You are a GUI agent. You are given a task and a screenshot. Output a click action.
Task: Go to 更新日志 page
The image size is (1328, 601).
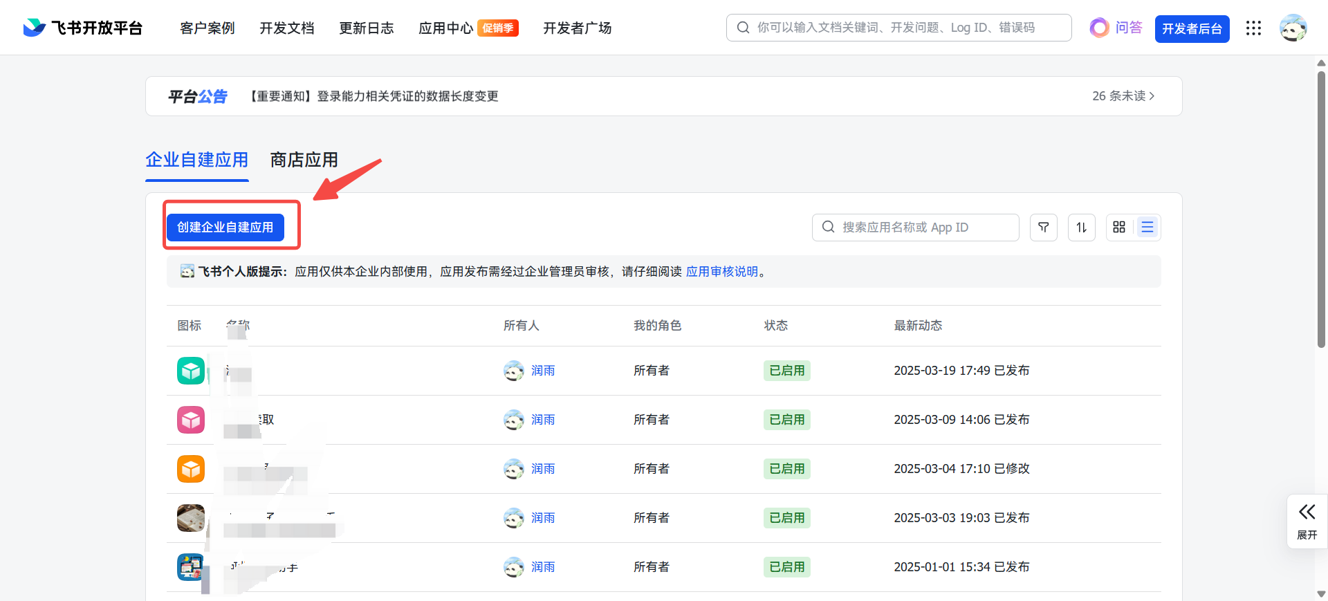pos(366,28)
